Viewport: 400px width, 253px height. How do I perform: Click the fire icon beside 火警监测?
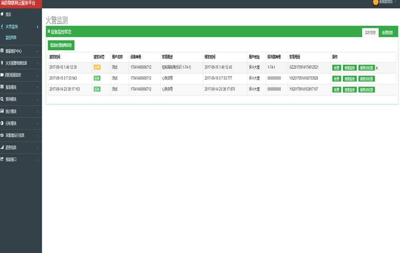[x=2, y=26]
